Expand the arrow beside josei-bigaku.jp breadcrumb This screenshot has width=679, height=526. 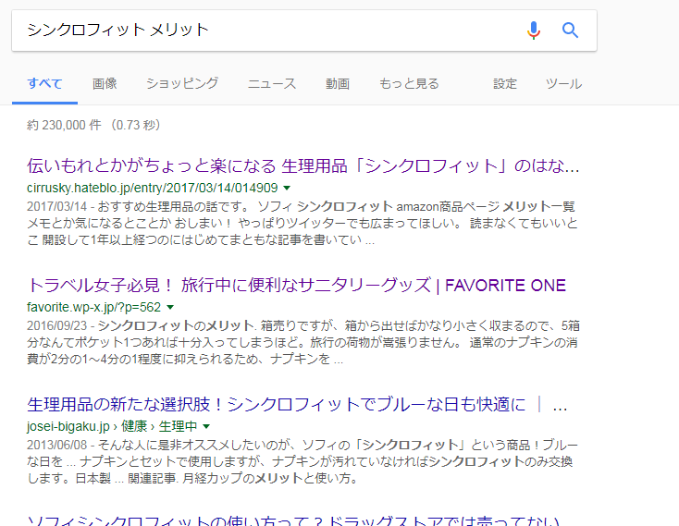click(x=206, y=427)
